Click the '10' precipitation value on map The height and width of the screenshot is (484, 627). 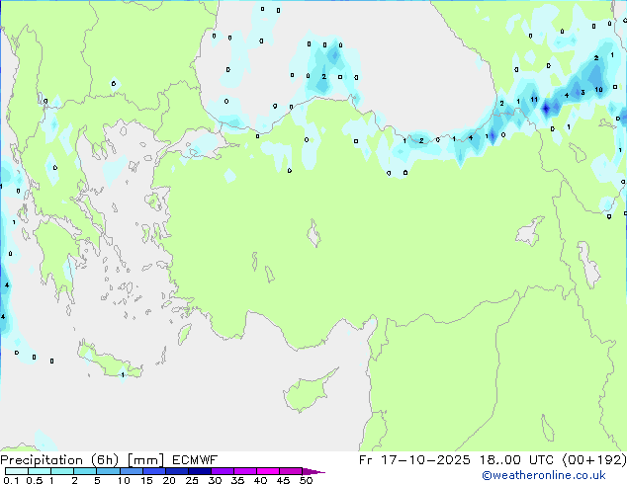(598, 90)
